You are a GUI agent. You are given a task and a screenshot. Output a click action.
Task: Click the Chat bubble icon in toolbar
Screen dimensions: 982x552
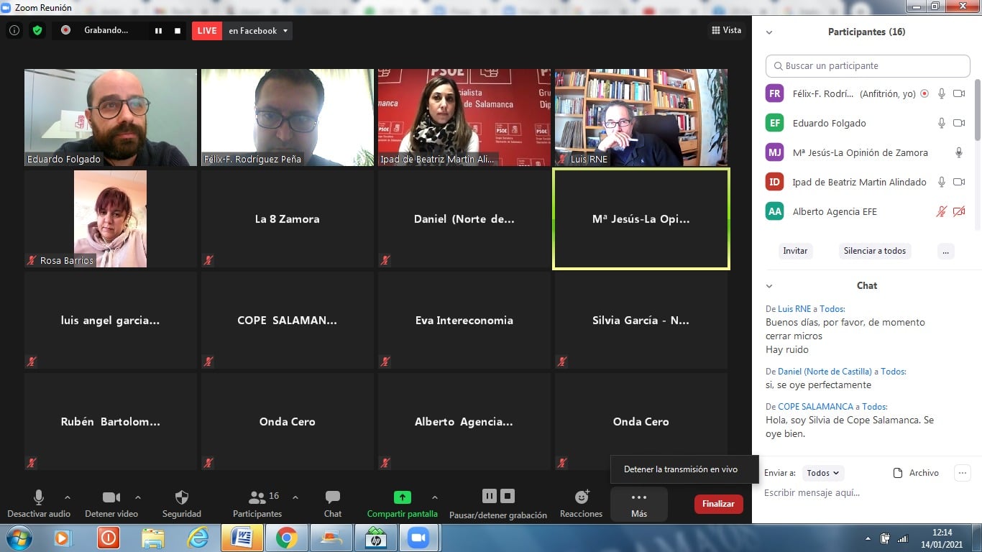pos(332,497)
